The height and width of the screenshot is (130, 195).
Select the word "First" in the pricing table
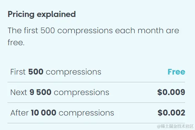(18, 72)
